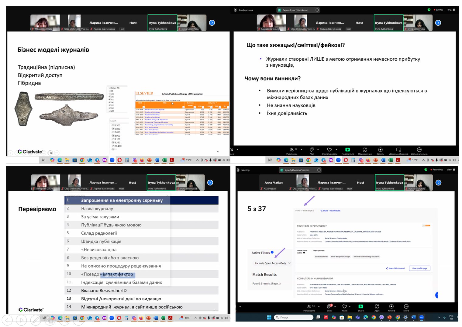This screenshot has height=327, width=462.
Task: Open the ISSN column filter dropdown
Action: 144,107
